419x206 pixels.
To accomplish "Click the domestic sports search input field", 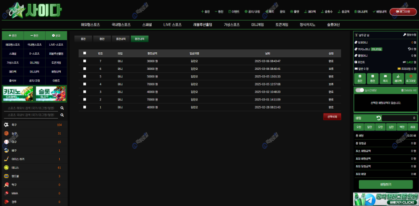I will click(x=31, y=115).
